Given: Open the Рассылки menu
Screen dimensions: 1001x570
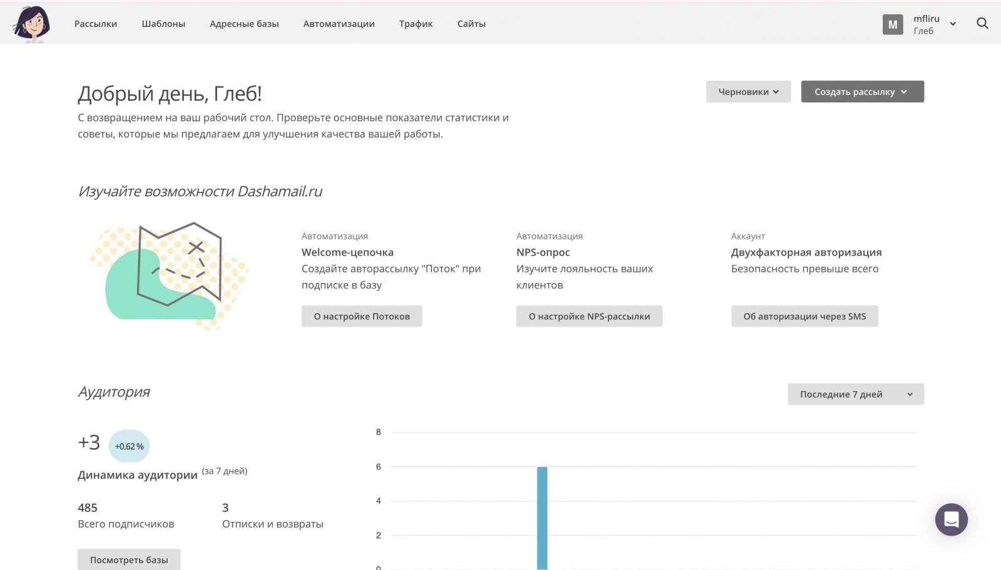Looking at the screenshot, I should pos(96,24).
